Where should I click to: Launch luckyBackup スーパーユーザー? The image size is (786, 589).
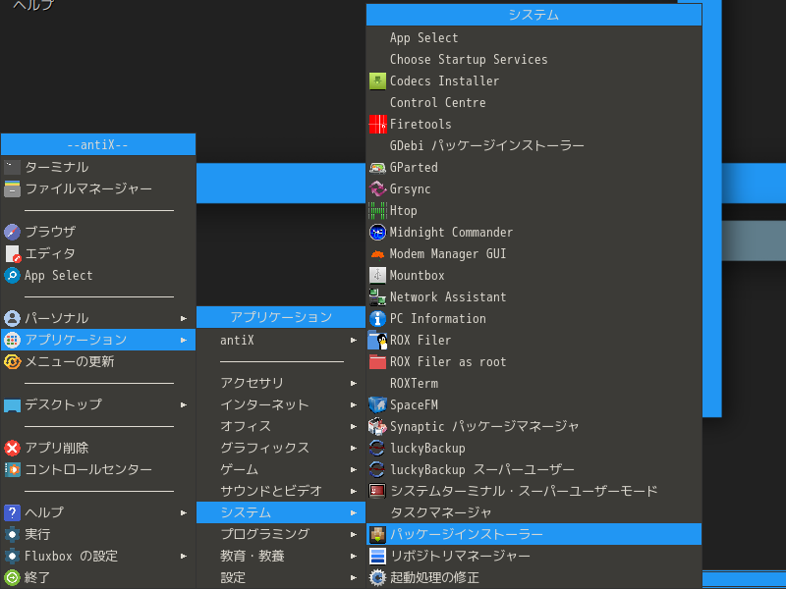(x=533, y=469)
